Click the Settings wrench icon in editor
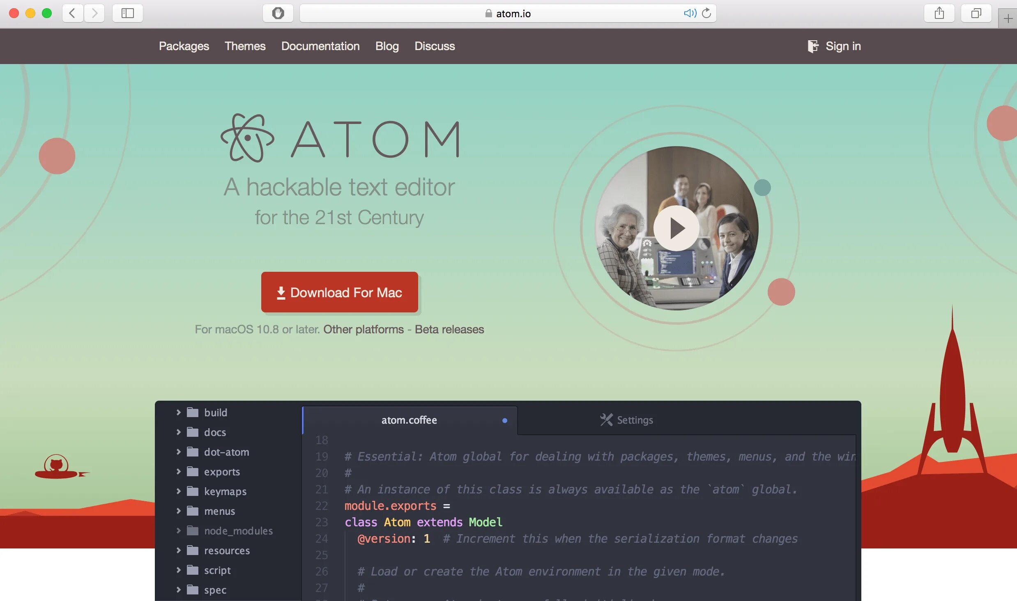 606,420
